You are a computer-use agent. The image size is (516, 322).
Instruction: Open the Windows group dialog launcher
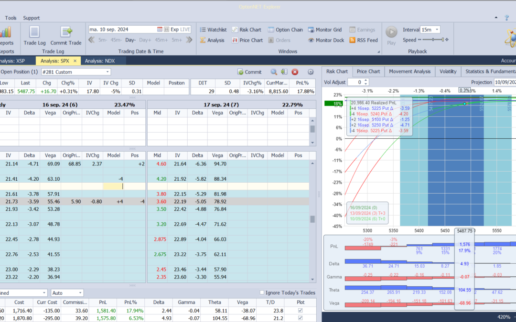coord(378,52)
